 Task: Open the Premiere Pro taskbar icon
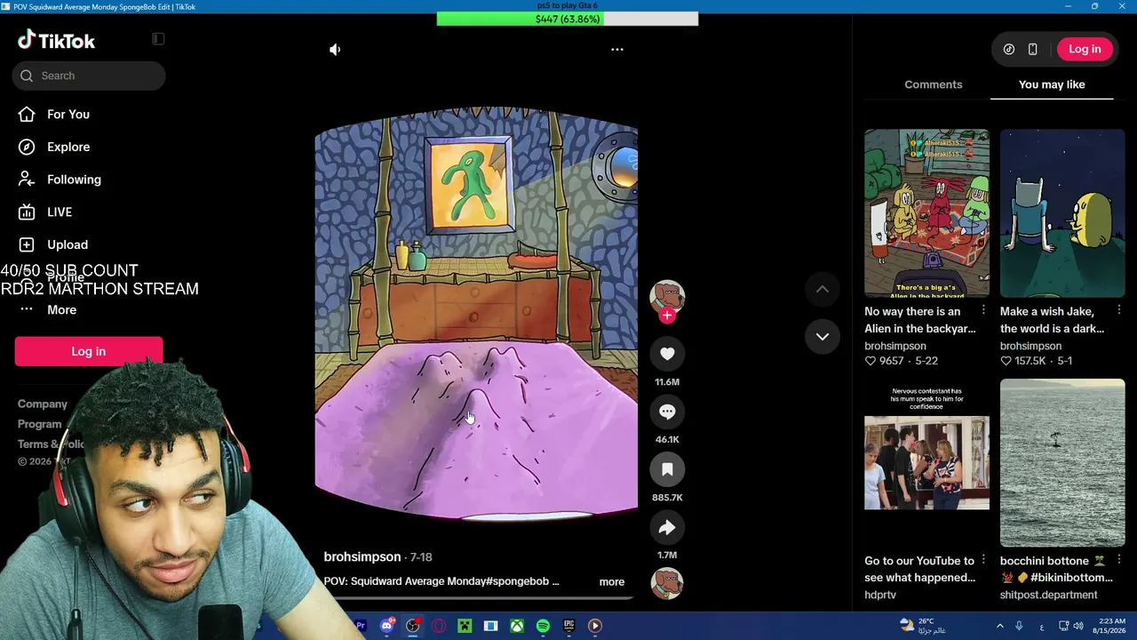[361, 626]
